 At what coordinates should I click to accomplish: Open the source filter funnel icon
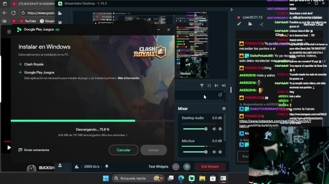[202, 86]
